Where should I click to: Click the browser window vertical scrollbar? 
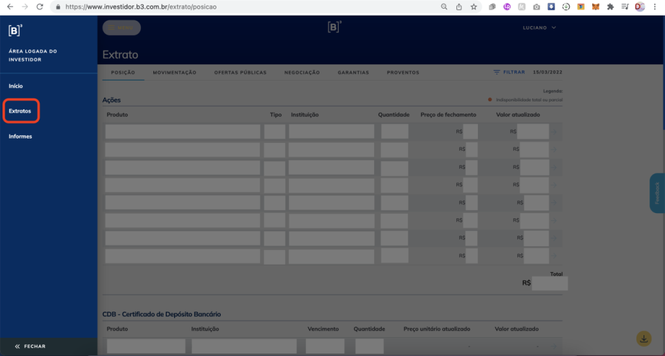[x=663, y=73]
